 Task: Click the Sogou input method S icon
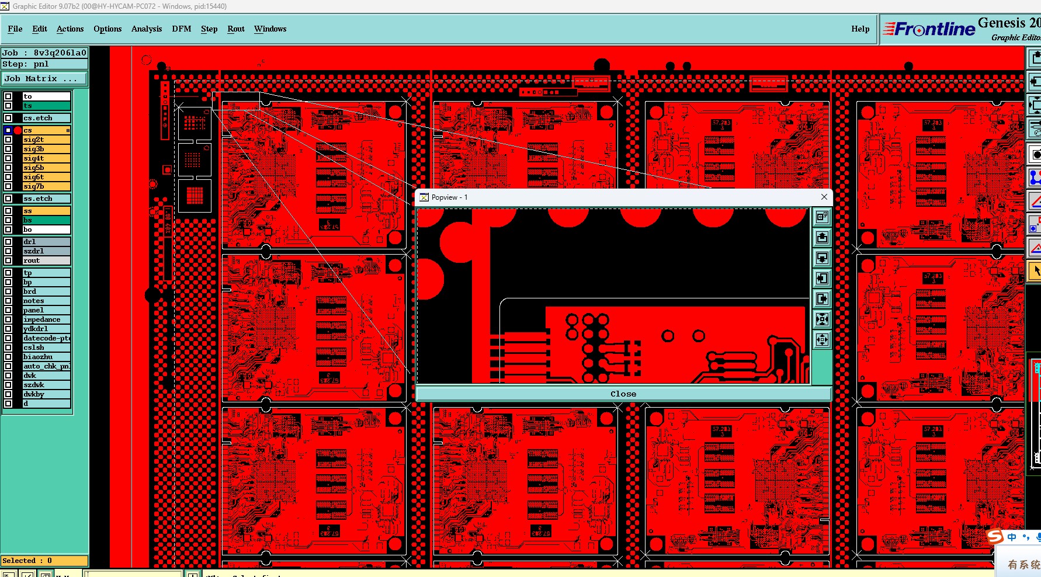pos(995,536)
